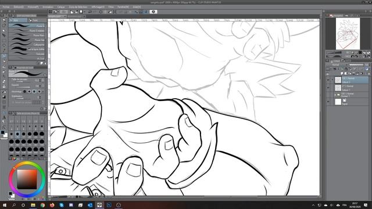Select the Plume G réaliste sub tool
372x209 pixels.
pyautogui.click(x=27, y=31)
